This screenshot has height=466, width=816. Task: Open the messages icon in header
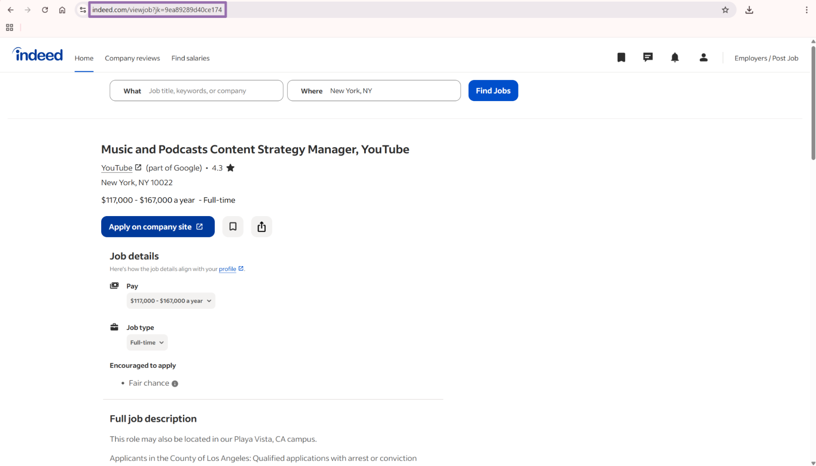point(648,57)
